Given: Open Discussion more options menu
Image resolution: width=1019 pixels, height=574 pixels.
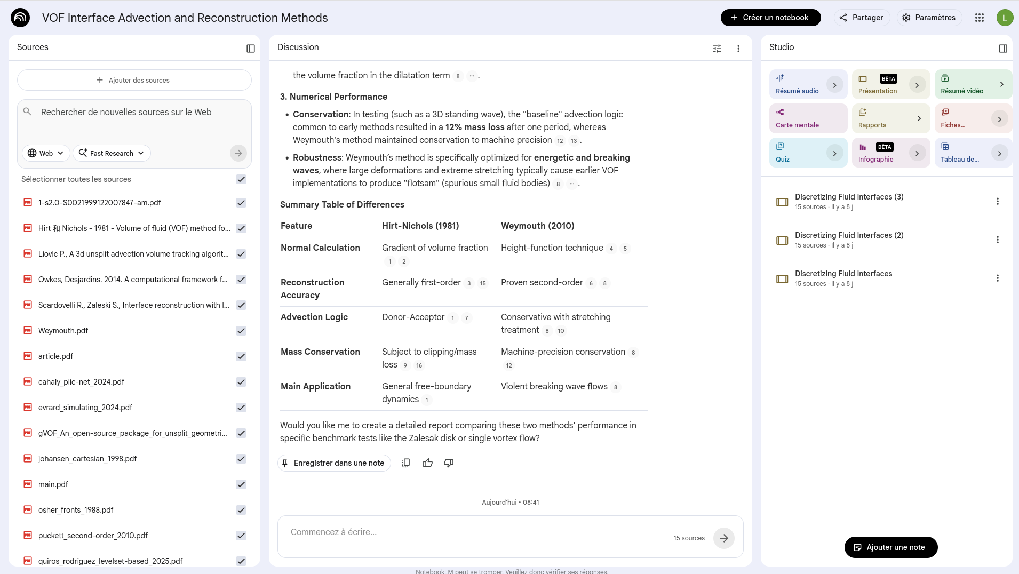Looking at the screenshot, I should [x=738, y=49].
